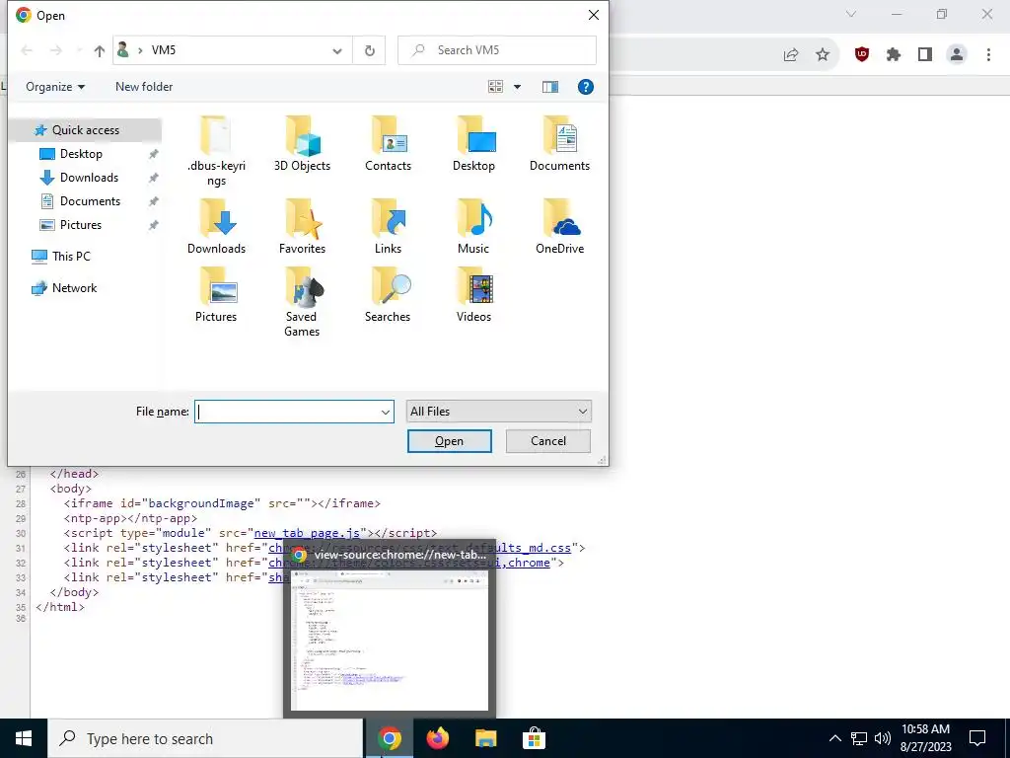
Task: Expand the File name history dropdown
Action: (386, 412)
